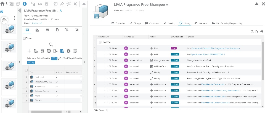Click the export icon above history table
The image size is (265, 113).
(x=257, y=32)
